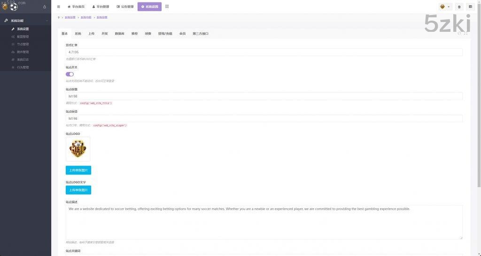481x256 pixels.
Task: Click the 站点关键词 label
Action: pyautogui.click(x=73, y=251)
